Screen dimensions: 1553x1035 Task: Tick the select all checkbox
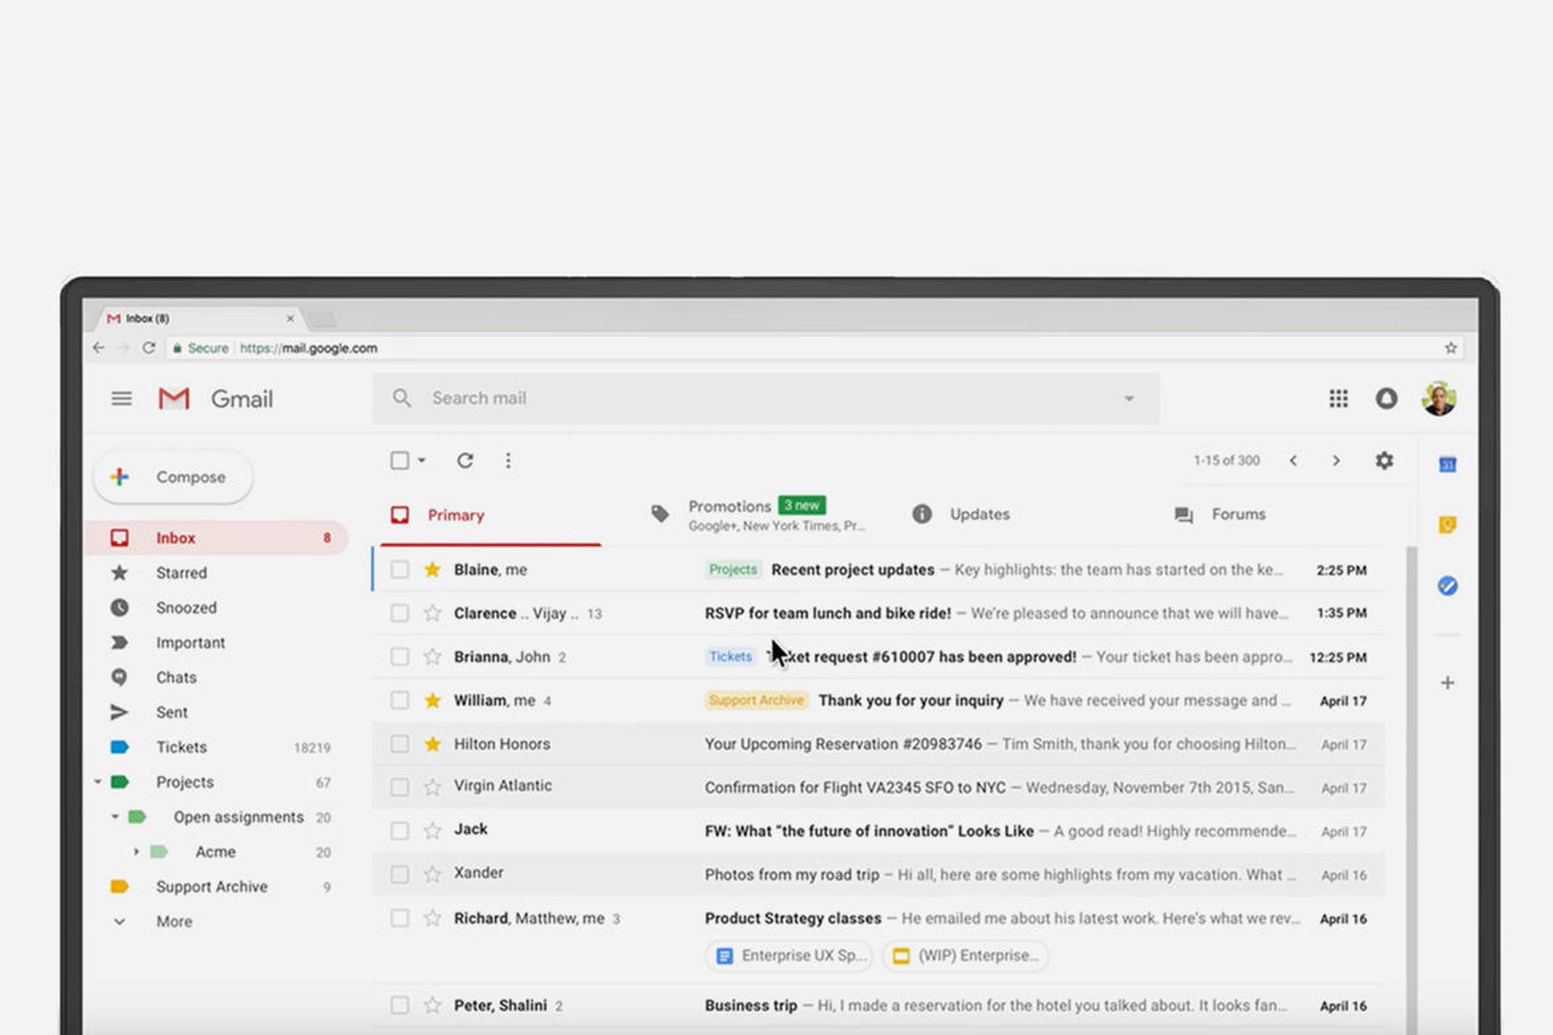click(400, 461)
